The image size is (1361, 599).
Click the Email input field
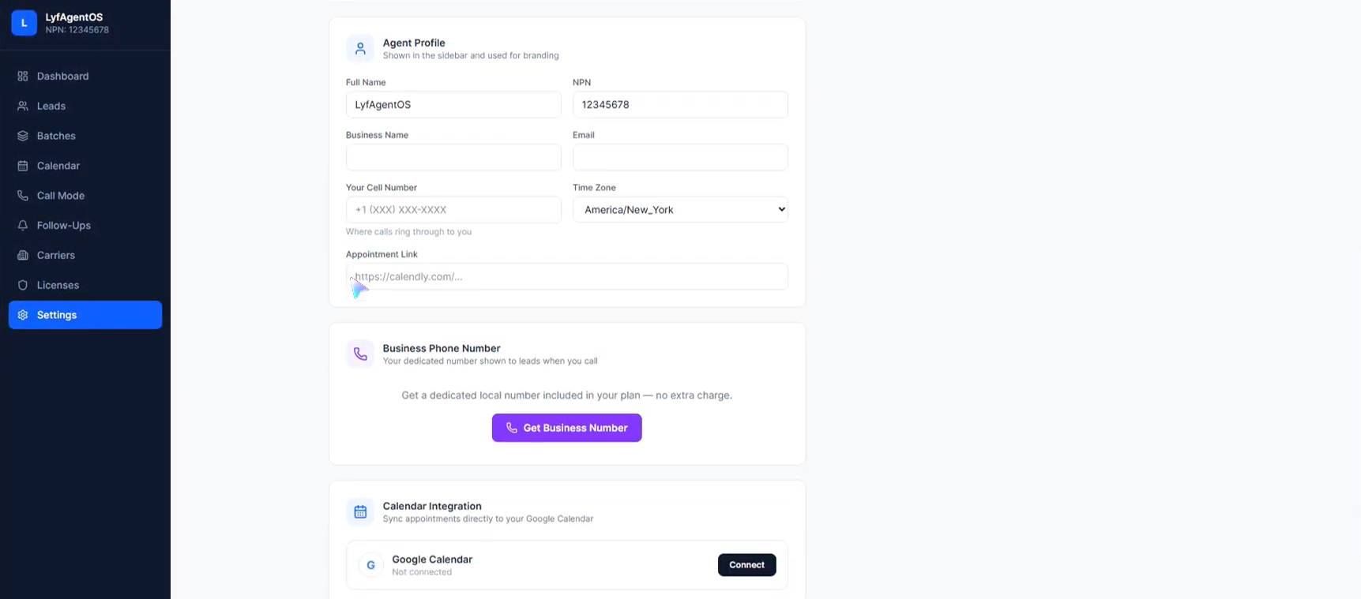tap(680, 157)
